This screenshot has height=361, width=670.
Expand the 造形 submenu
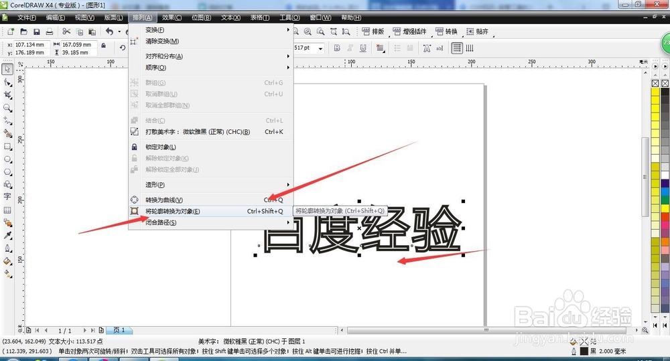pyautogui.click(x=210, y=185)
